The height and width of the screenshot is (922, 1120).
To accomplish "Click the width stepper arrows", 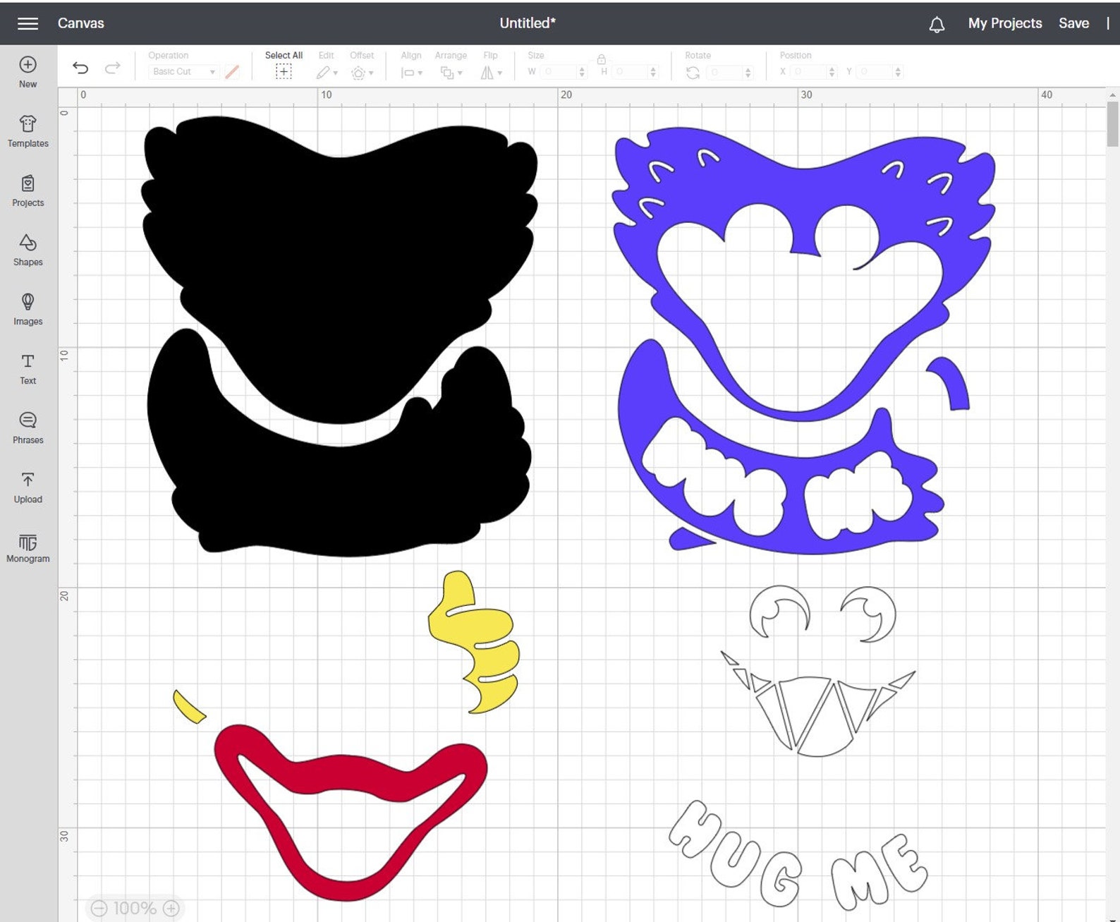I will (x=582, y=71).
